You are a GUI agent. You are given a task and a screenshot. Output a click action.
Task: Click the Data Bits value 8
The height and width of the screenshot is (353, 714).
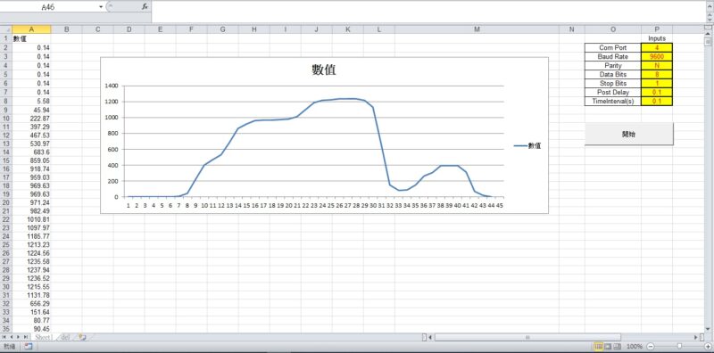pos(657,74)
